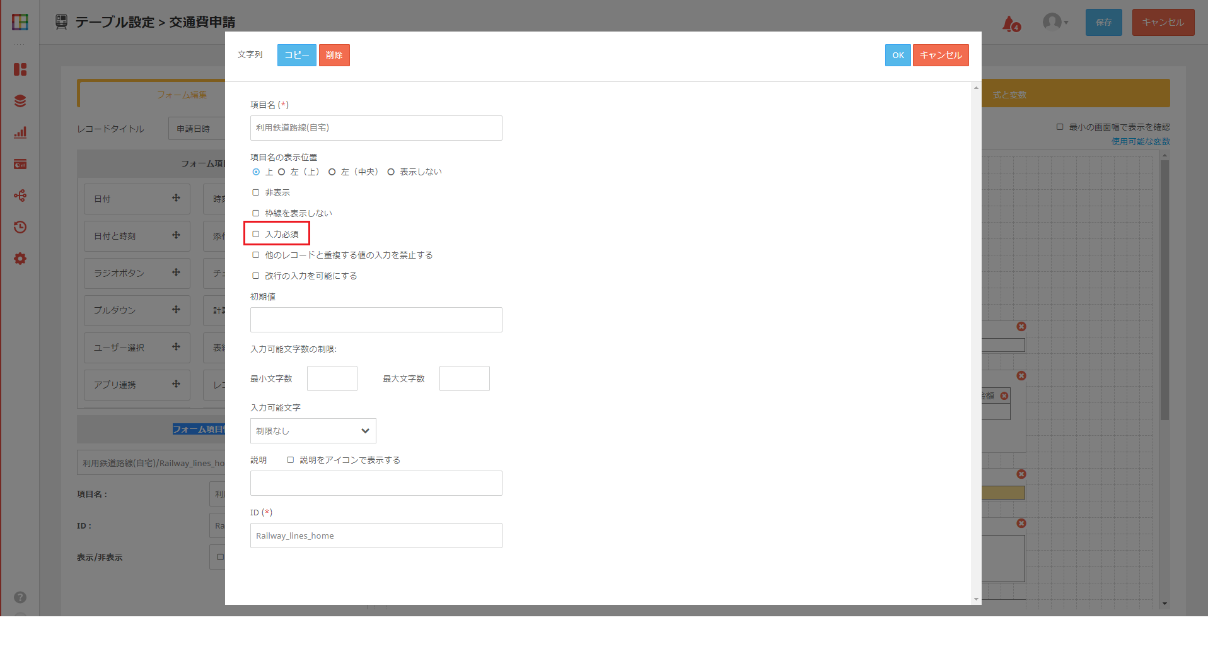Click the card icon in the left sidebar

pos(20,164)
